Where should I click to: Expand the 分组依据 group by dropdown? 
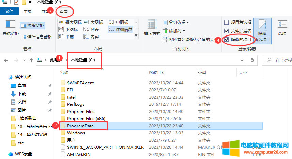pos(176,23)
